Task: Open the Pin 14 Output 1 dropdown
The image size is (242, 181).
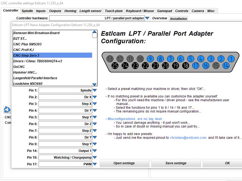Action: tap(95, 151)
